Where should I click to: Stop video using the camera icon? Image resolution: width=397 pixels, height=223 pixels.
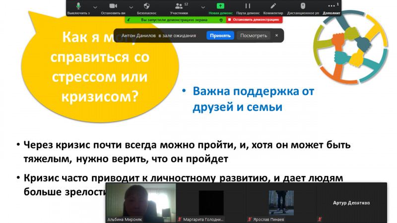pyautogui.click(x=113, y=8)
